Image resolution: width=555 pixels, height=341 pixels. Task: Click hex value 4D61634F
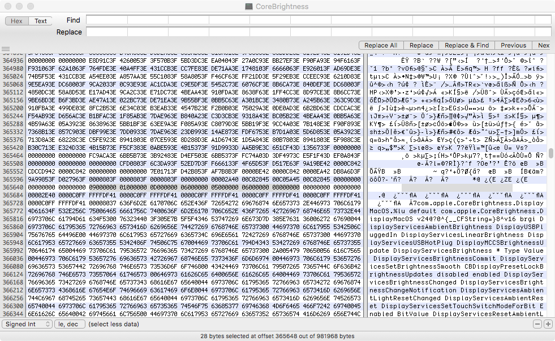(41, 211)
